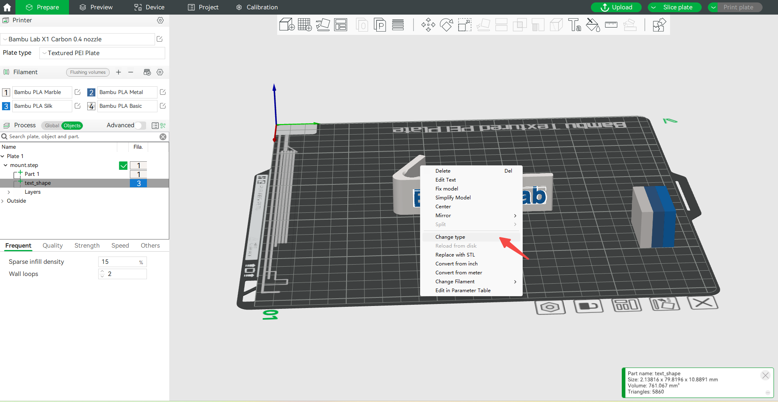Switch to the Preview tab
The width and height of the screenshot is (778, 402).
(96, 7)
